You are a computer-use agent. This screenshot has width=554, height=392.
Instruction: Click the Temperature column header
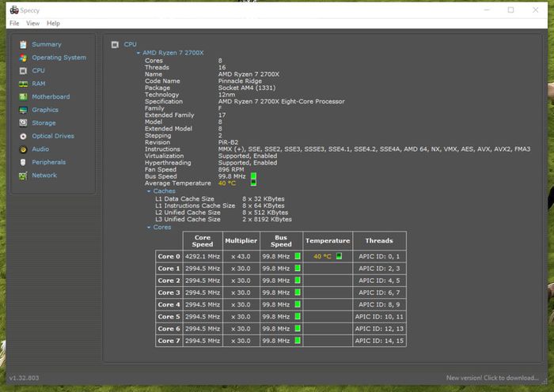point(328,240)
